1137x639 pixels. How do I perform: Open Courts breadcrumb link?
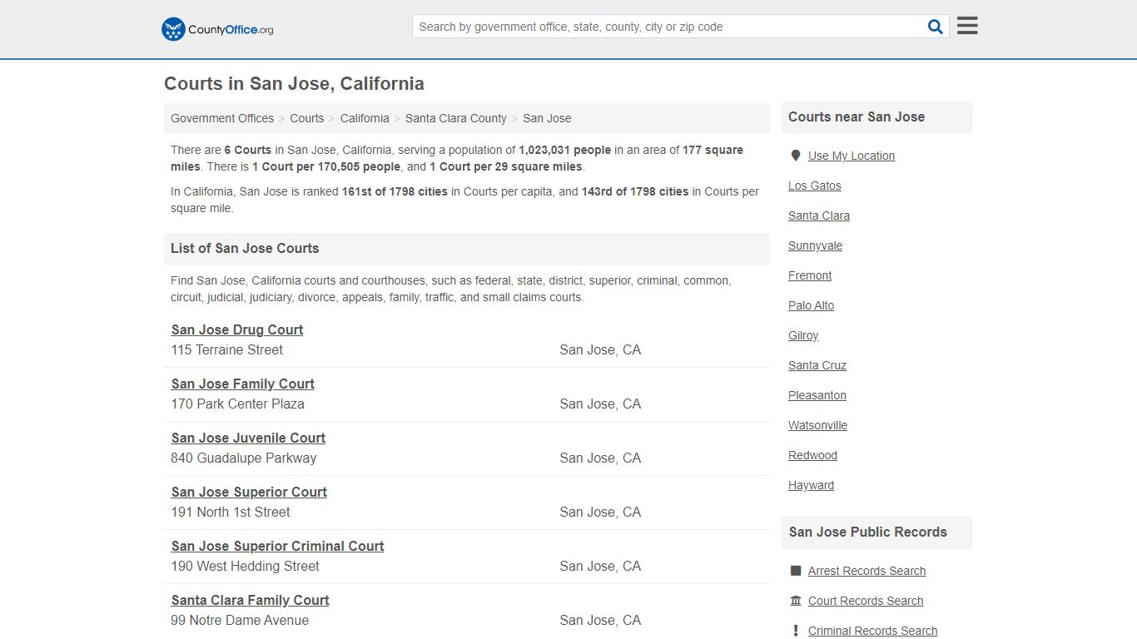tap(307, 118)
